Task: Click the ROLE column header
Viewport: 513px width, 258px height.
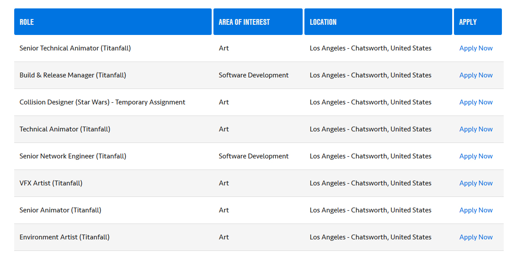Action: point(113,22)
